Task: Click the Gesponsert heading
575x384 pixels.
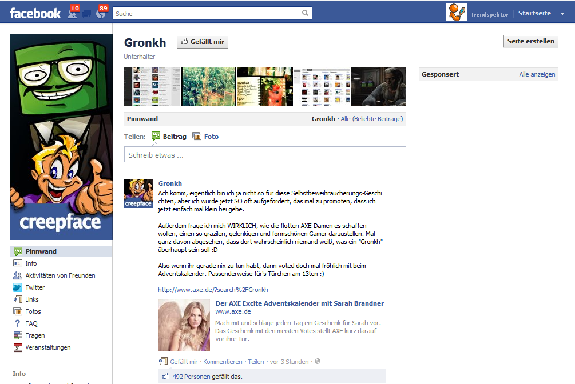Action: [440, 74]
